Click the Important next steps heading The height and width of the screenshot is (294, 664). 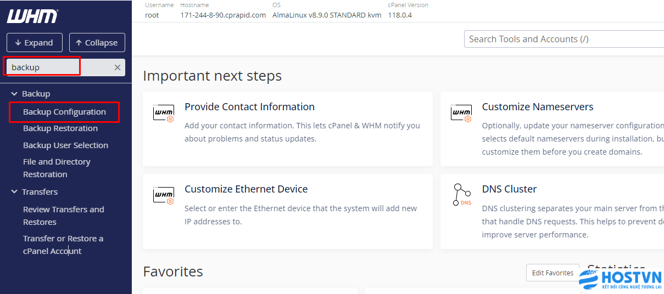pyautogui.click(x=212, y=76)
